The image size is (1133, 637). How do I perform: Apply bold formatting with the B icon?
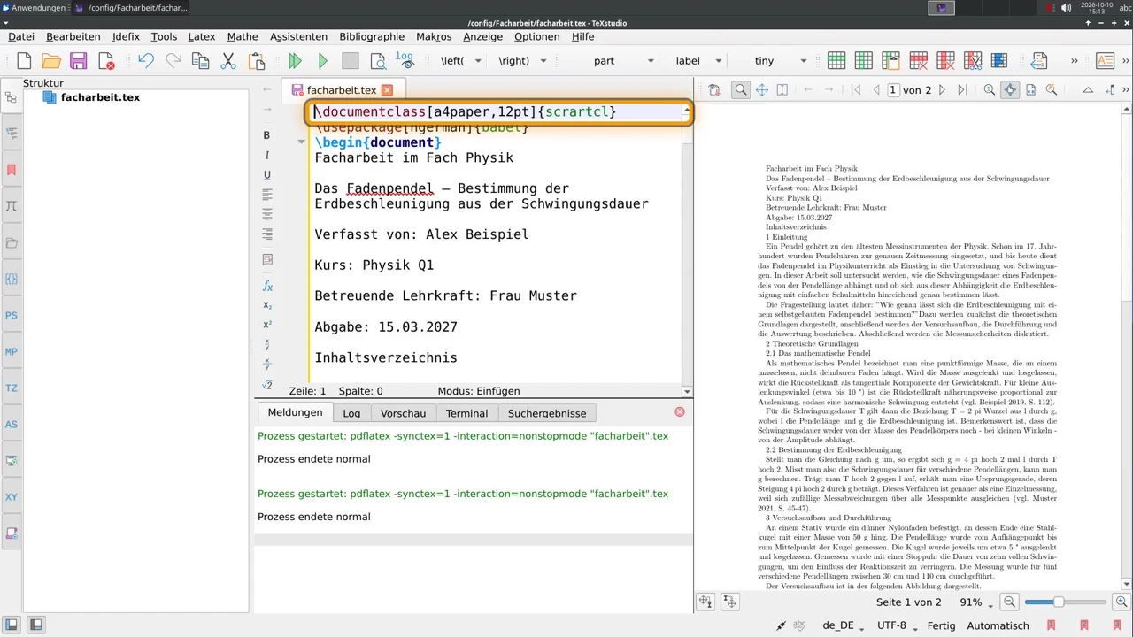(x=267, y=135)
